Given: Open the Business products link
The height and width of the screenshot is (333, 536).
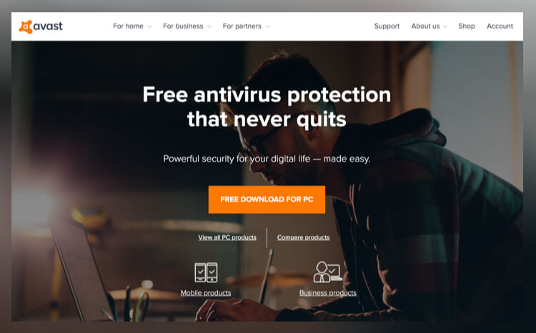Looking at the screenshot, I should [x=328, y=293].
